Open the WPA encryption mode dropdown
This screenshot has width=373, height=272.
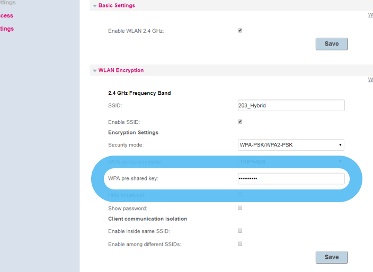pyautogui.click(x=291, y=161)
